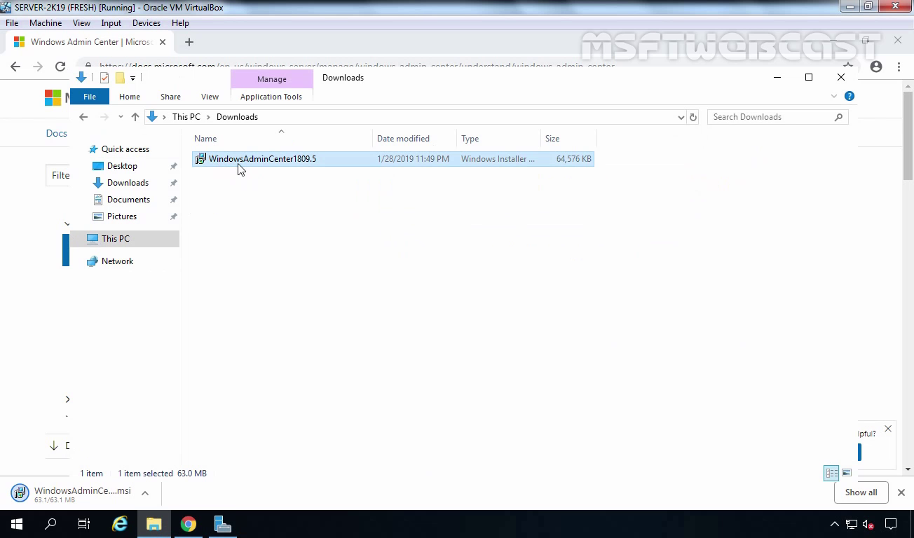Click This PC in the address bar

coord(186,117)
